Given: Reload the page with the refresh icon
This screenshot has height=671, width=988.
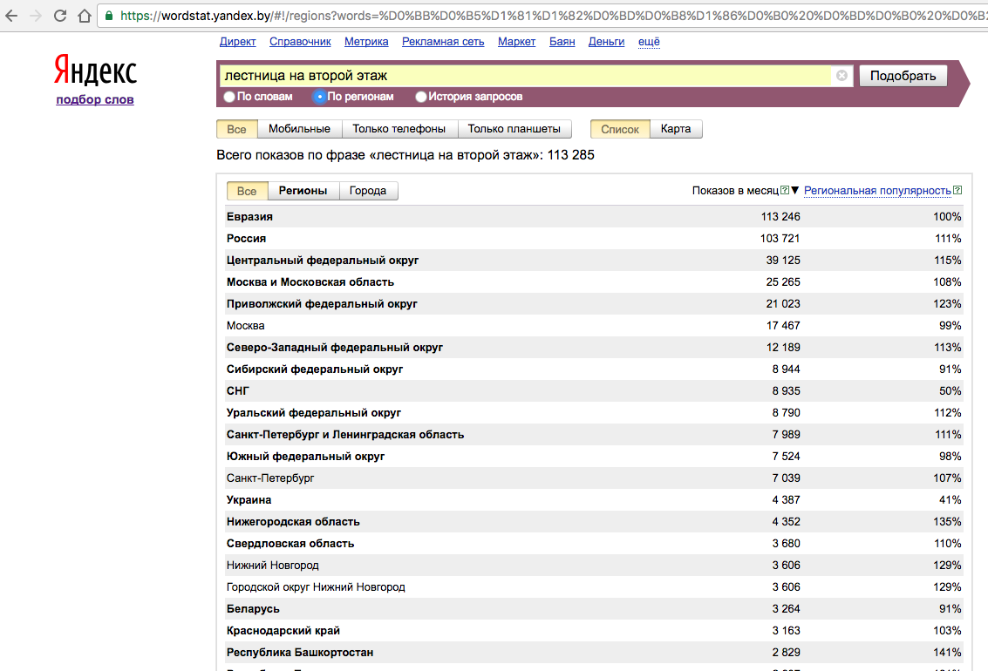Looking at the screenshot, I should click(60, 16).
